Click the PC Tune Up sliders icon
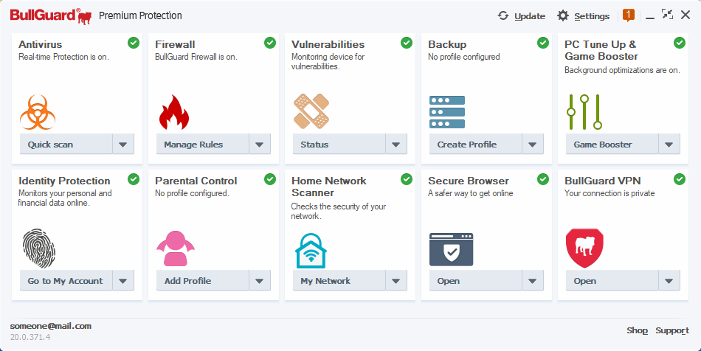Viewport: 701px width, 351px height. (x=584, y=111)
